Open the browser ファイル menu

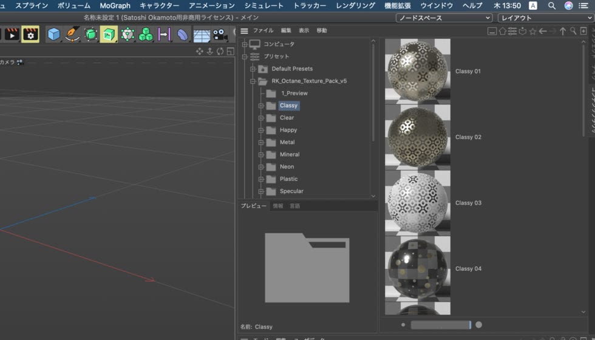tap(263, 31)
